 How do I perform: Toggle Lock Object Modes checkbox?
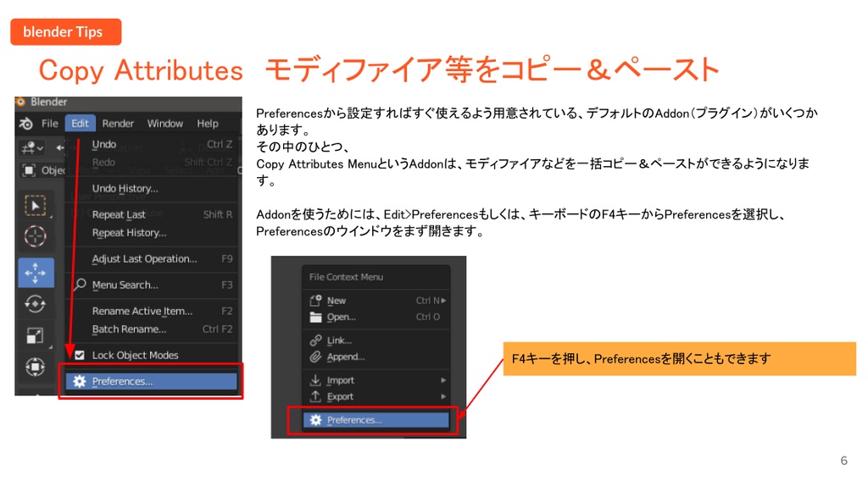(80, 355)
